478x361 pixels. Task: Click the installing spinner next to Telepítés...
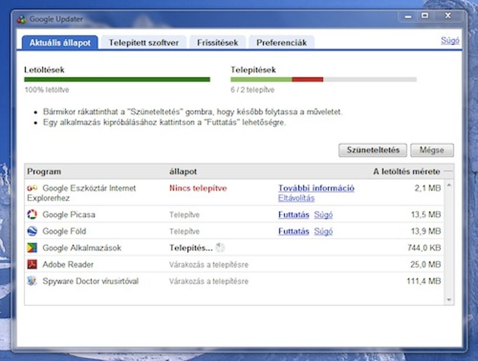[220, 247]
